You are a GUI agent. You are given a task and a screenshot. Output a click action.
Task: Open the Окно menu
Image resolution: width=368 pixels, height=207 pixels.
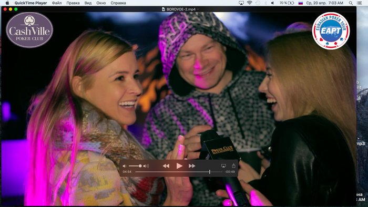point(101,3)
